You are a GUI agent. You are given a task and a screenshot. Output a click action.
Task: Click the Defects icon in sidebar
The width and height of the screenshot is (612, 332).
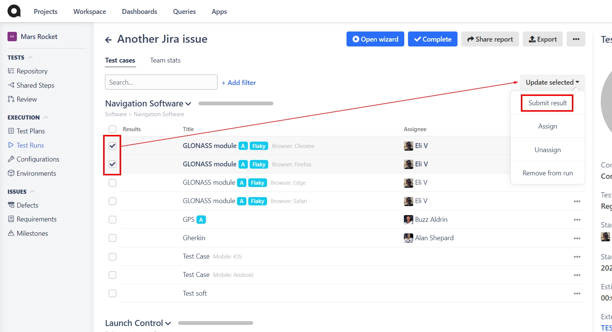(x=11, y=205)
